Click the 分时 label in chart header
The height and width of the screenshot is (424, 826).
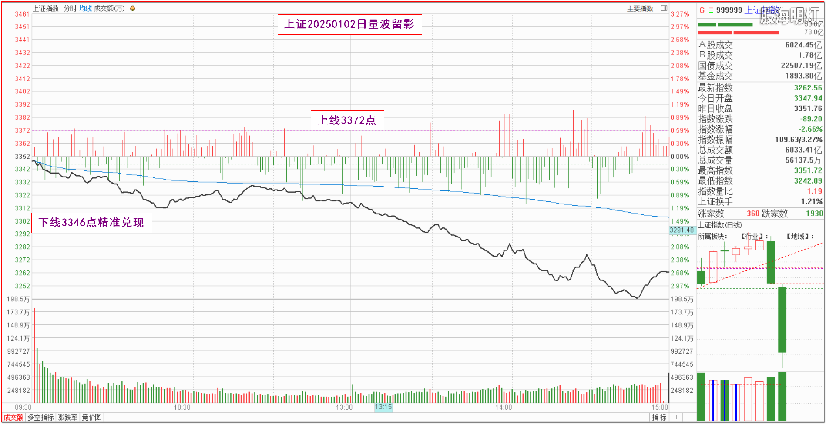point(70,8)
